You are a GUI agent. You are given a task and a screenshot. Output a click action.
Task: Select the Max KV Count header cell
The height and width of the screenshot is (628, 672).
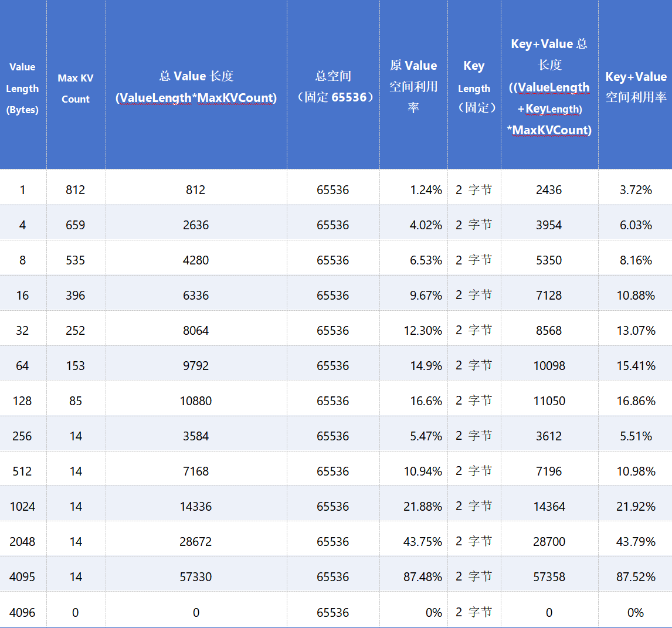pyautogui.click(x=76, y=84)
